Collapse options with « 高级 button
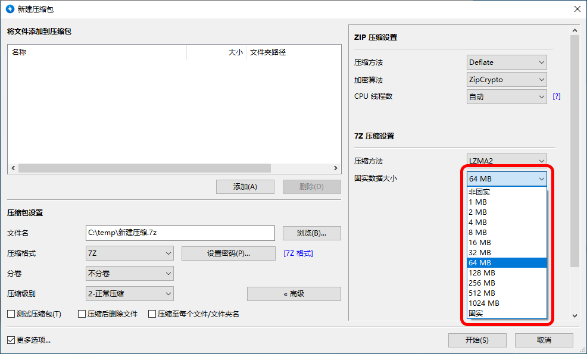 click(294, 294)
